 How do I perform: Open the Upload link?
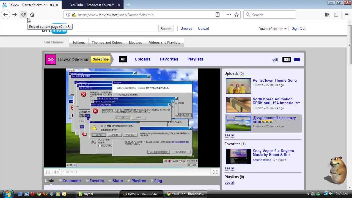pos(204,28)
